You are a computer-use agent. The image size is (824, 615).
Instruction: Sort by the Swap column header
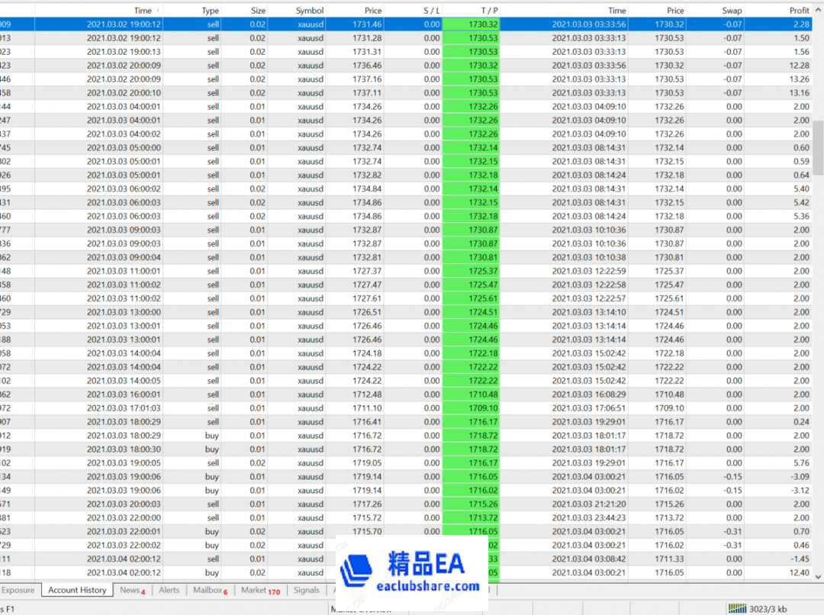point(729,10)
